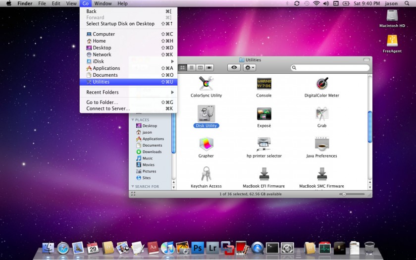Viewport: 416px width, 260px height.
Task: Select the Exposé utility icon
Action: [263, 114]
